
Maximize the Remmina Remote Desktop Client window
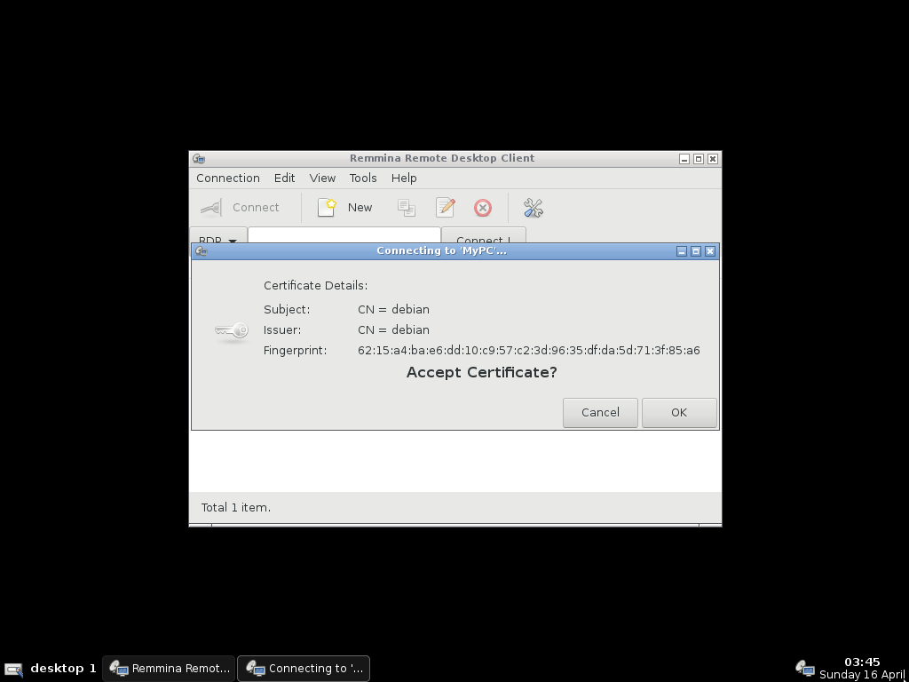(699, 159)
